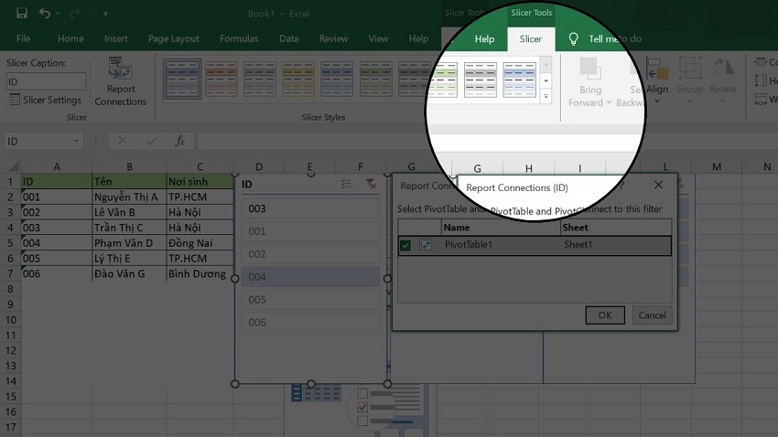
Task: Select slicer item 004
Action: pos(309,277)
